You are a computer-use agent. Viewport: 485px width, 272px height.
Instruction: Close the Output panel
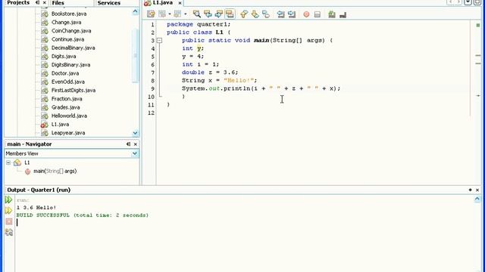click(477, 190)
